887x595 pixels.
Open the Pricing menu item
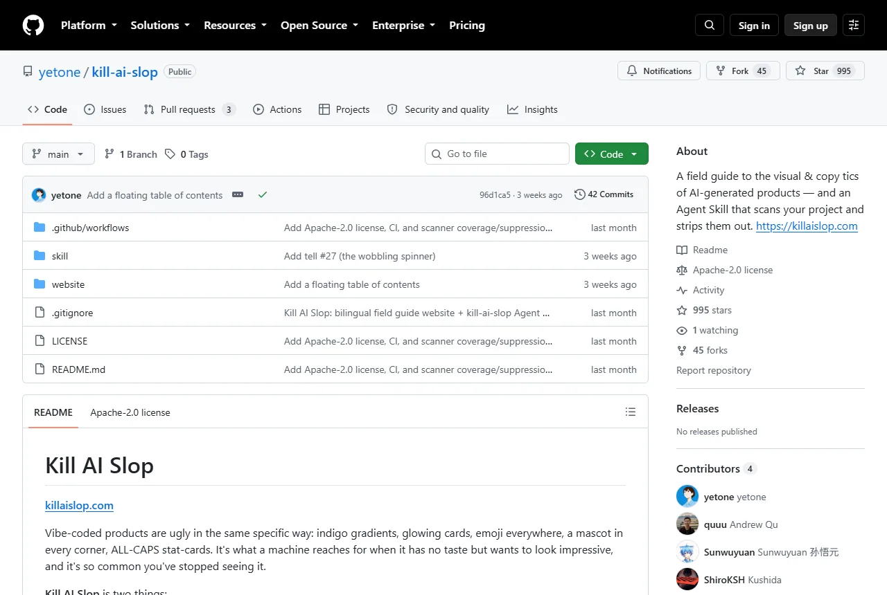pos(467,25)
